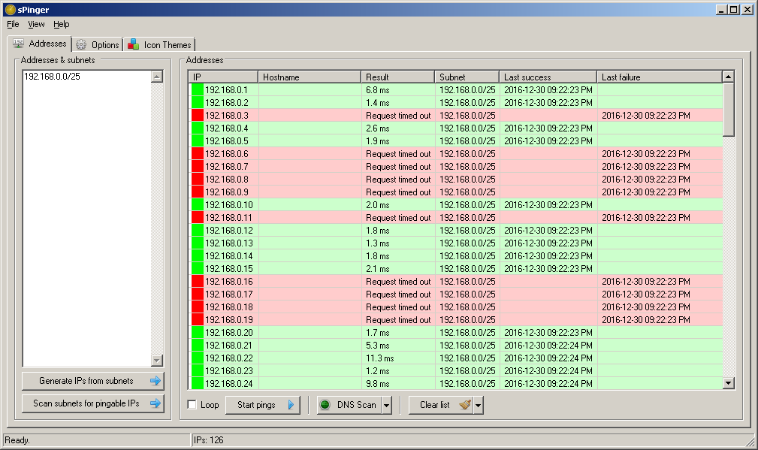This screenshot has width=758, height=450.
Task: Click the broom icon on Clear list
Action: [x=465, y=405]
